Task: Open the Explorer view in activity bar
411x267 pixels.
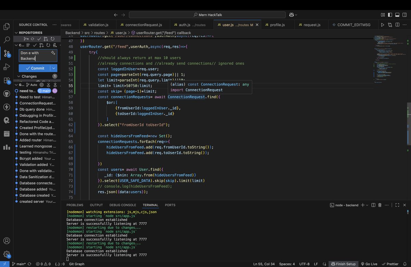Action: point(7,27)
